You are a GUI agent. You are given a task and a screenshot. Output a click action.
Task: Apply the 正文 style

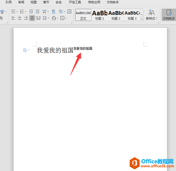coord(83,15)
